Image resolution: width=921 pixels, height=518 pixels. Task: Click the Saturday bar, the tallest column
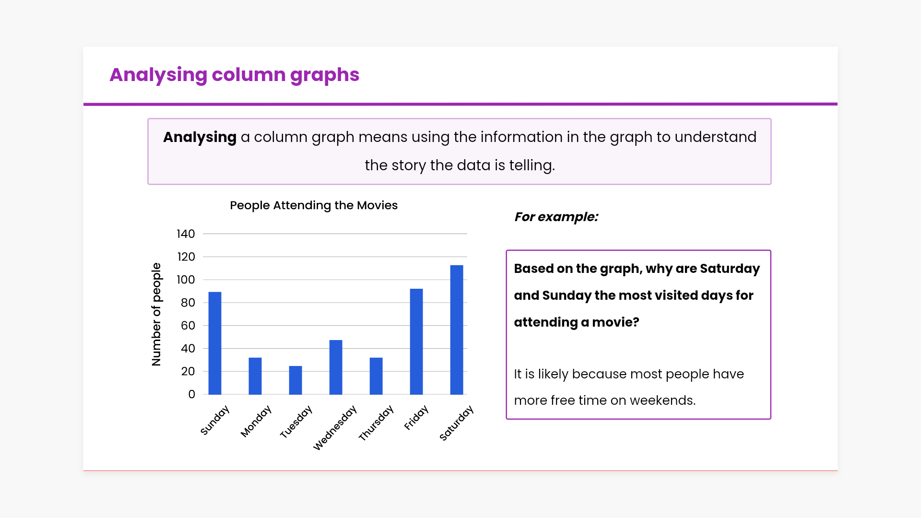tap(457, 330)
